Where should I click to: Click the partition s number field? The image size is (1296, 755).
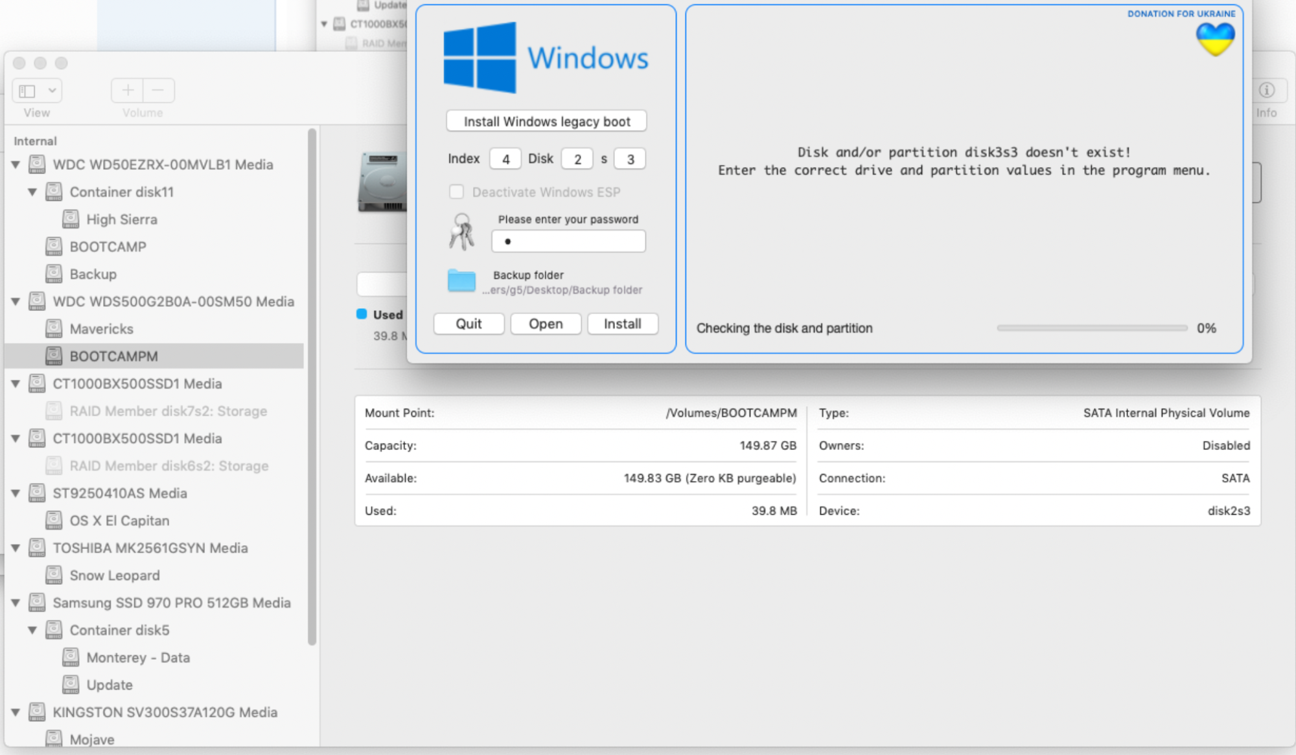click(630, 159)
